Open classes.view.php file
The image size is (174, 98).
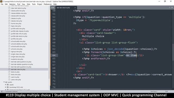click(17, 21)
